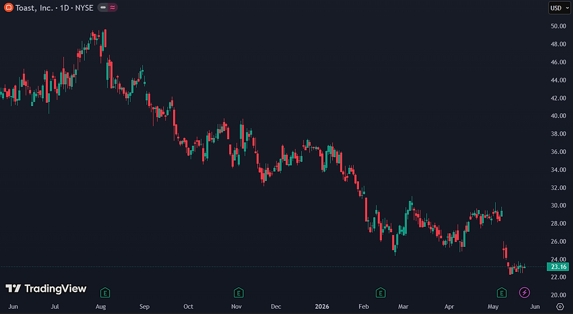Open the TradingView logo link

click(46, 288)
